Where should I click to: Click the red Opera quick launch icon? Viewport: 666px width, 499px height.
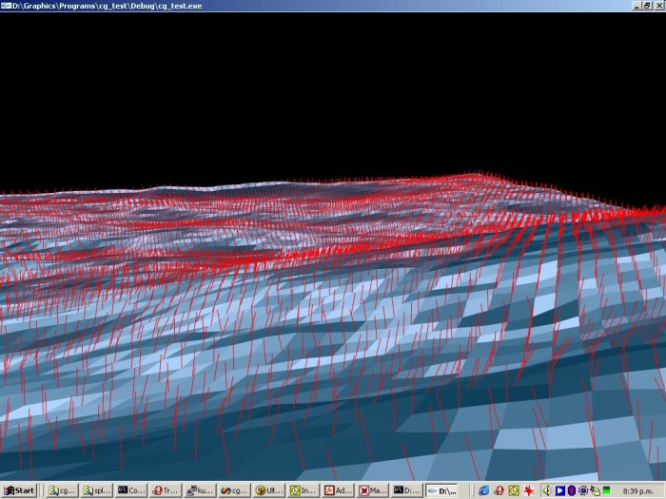point(499,490)
